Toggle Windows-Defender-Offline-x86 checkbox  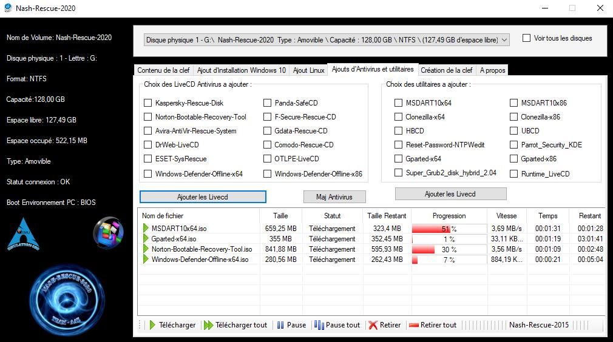(268, 174)
